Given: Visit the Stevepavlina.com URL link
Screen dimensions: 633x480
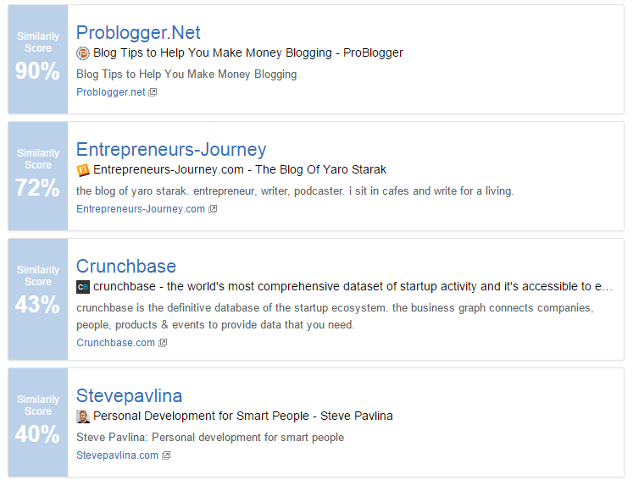Looking at the screenshot, I should [117, 455].
